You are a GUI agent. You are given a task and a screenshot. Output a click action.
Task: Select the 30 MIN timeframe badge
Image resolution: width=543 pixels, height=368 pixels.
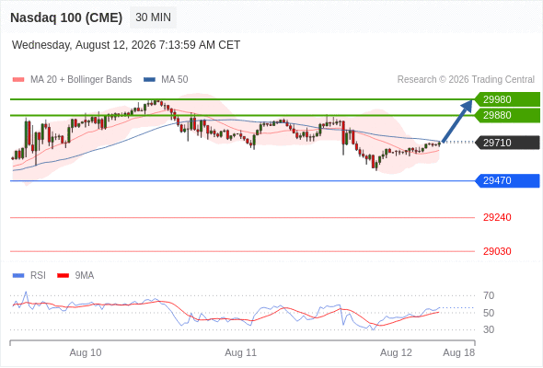point(153,17)
